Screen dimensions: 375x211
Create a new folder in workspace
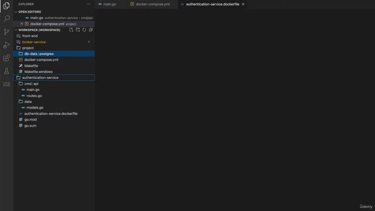point(78,30)
